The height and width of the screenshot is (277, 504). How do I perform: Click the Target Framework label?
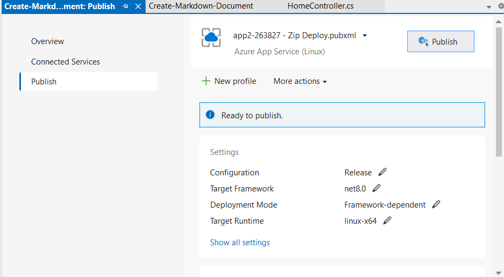tap(242, 189)
